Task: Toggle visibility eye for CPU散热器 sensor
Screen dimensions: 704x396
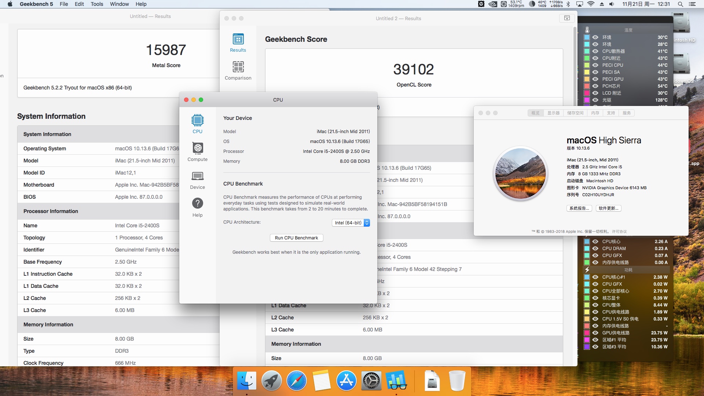Action: coord(595,51)
